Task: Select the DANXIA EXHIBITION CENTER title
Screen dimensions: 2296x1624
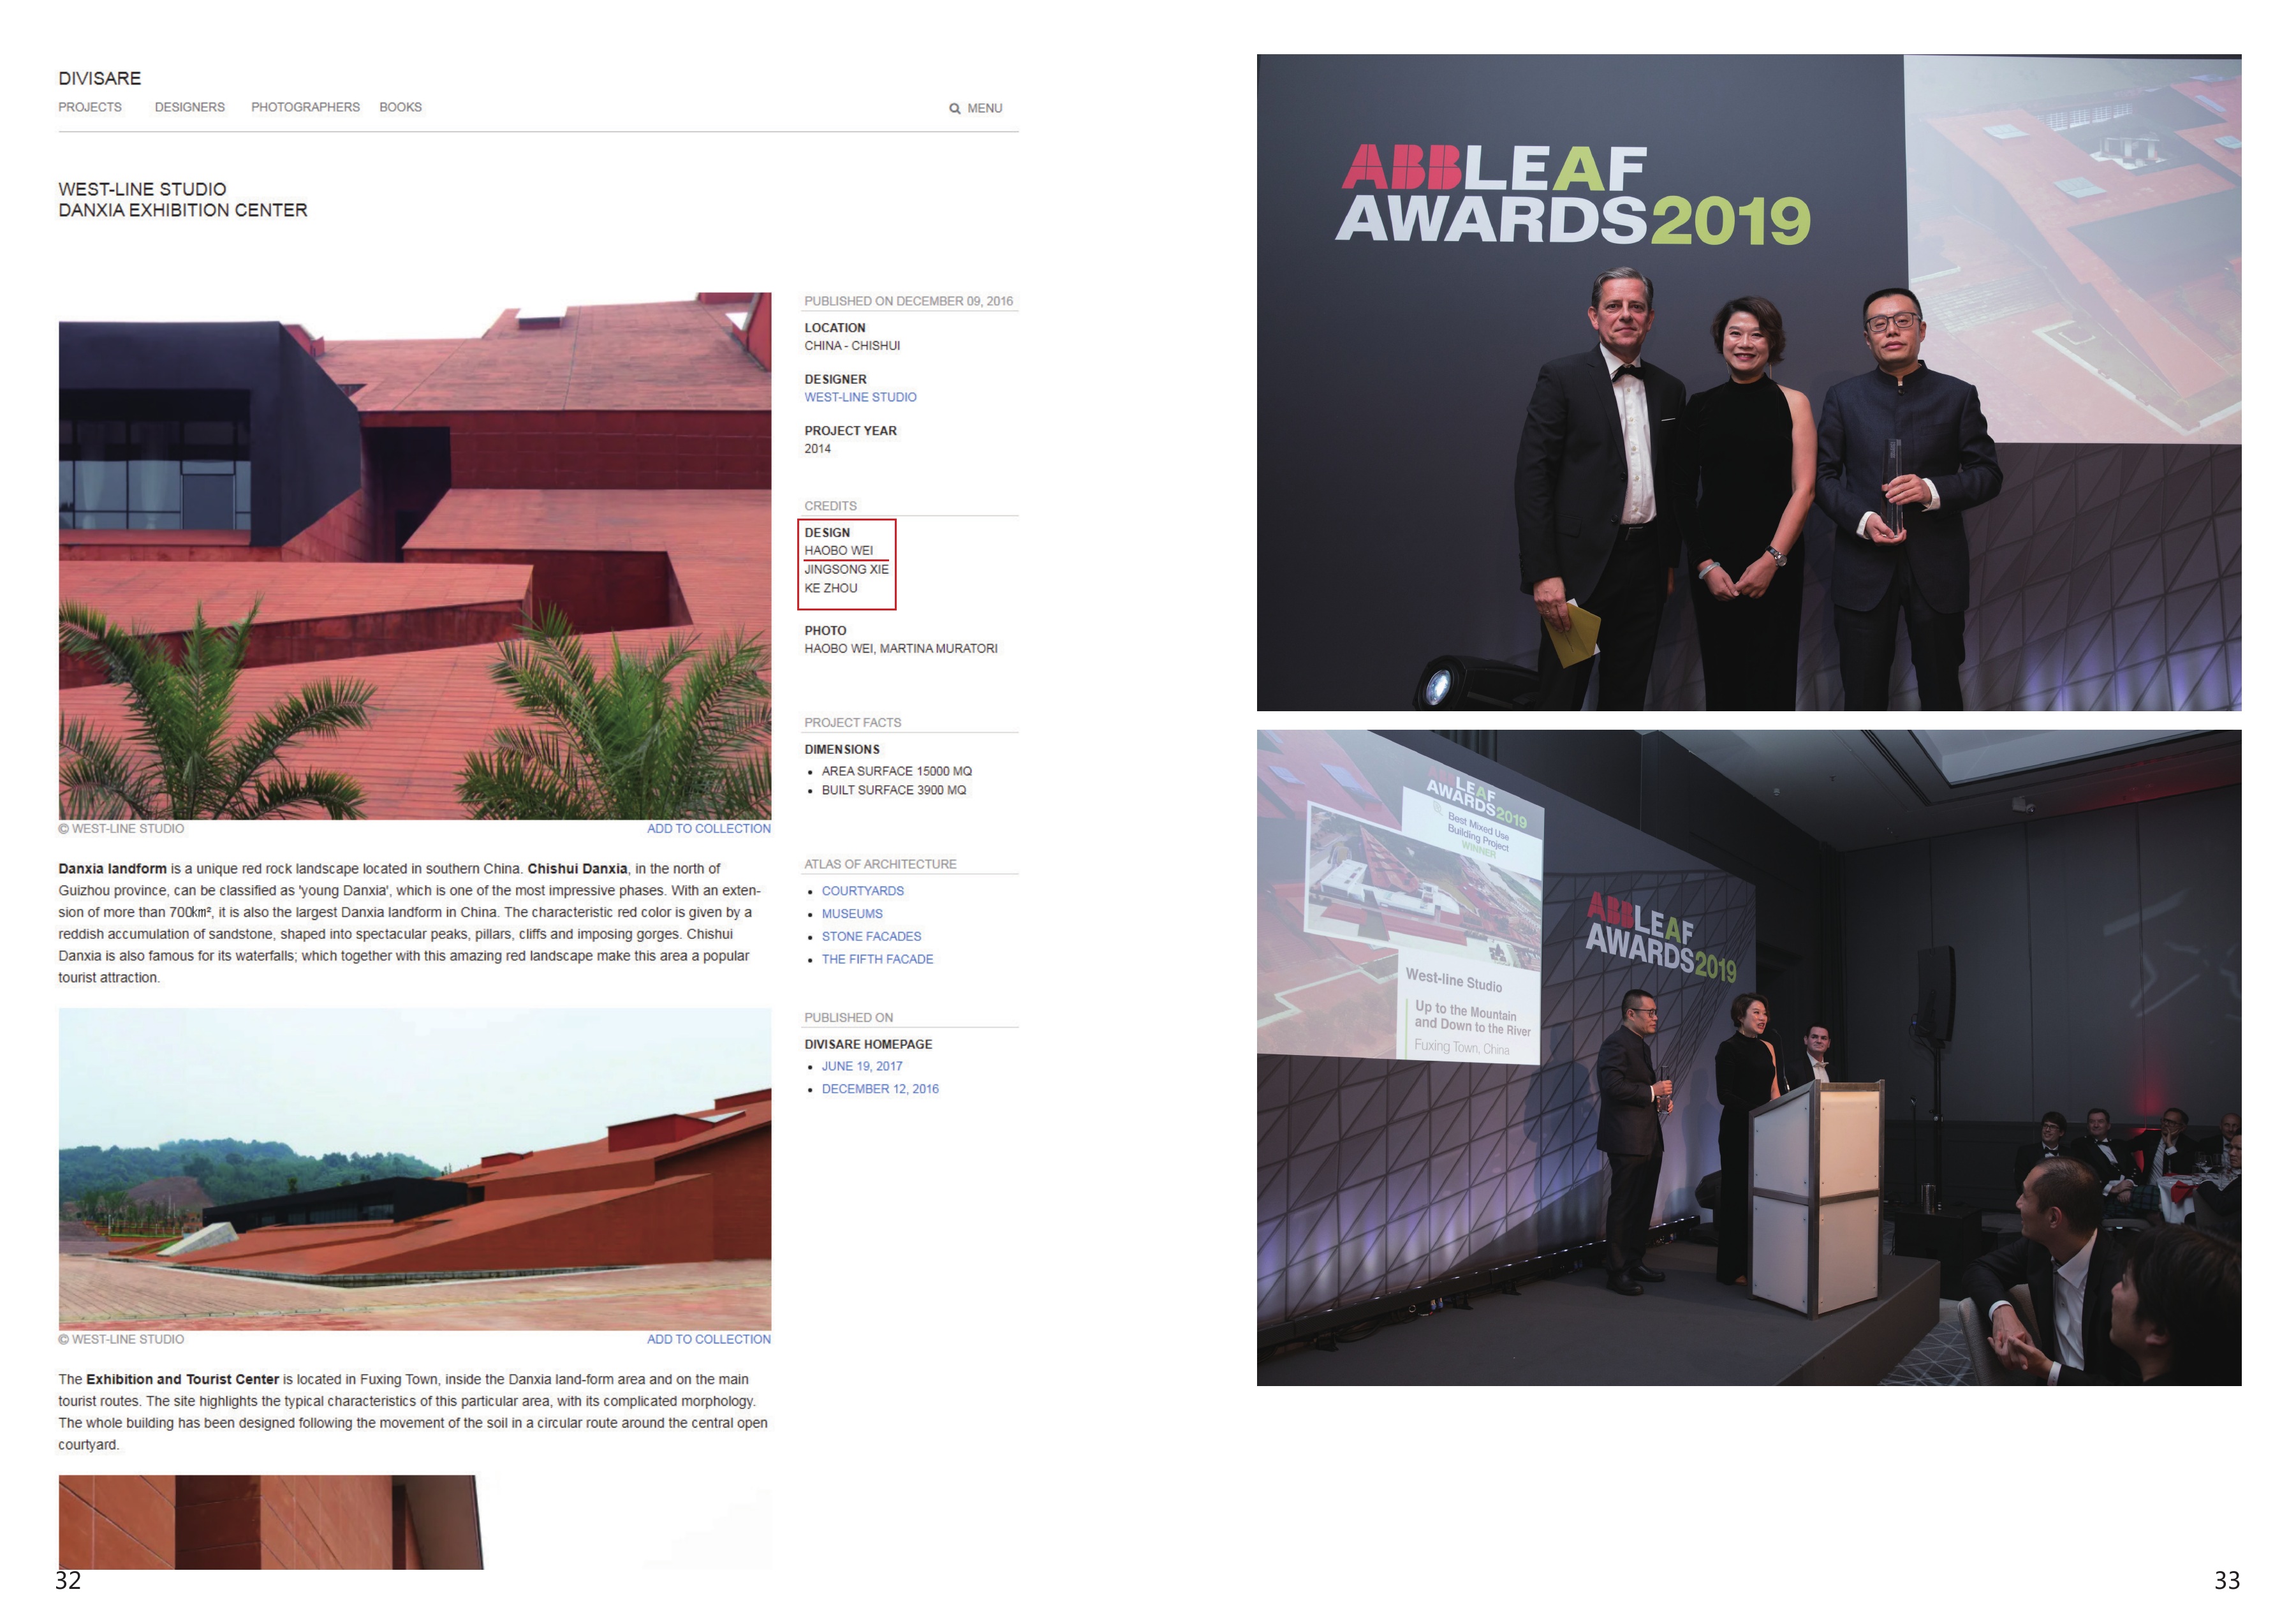Action: click(183, 210)
